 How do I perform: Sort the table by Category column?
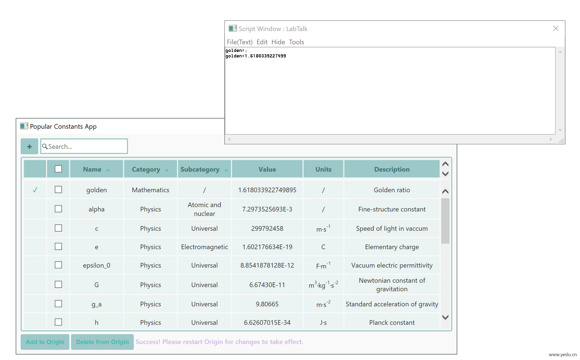tap(151, 169)
